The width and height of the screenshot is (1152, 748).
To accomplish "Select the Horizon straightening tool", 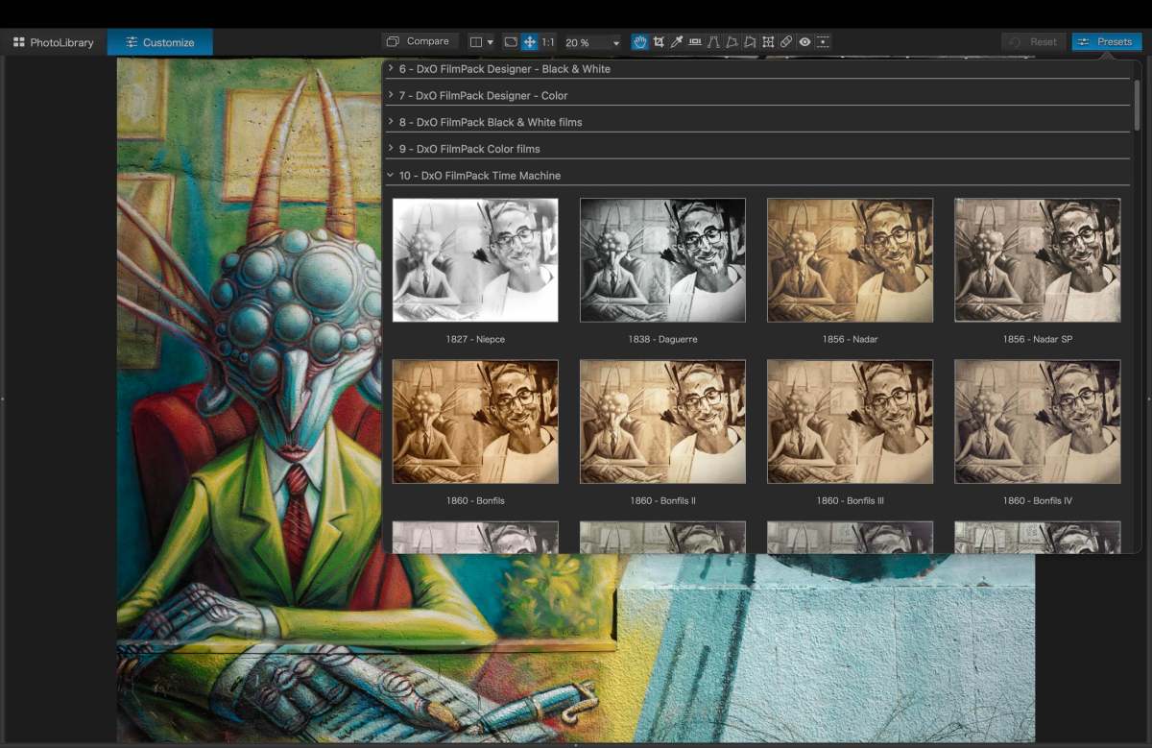I will pyautogui.click(x=695, y=41).
